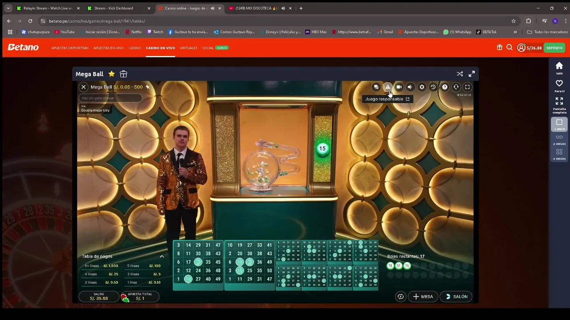Click the star next to bet limits
Screen dimensions: 570x320
pos(147,87)
